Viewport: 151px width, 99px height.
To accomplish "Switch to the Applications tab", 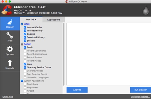I will [54, 20].
